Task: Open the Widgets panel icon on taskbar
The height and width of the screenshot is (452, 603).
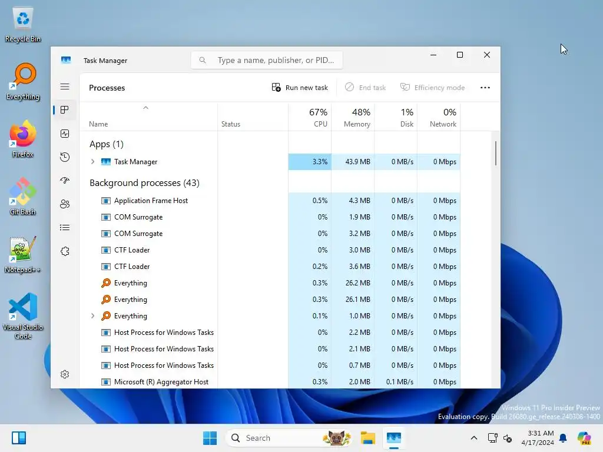Action: point(18,438)
